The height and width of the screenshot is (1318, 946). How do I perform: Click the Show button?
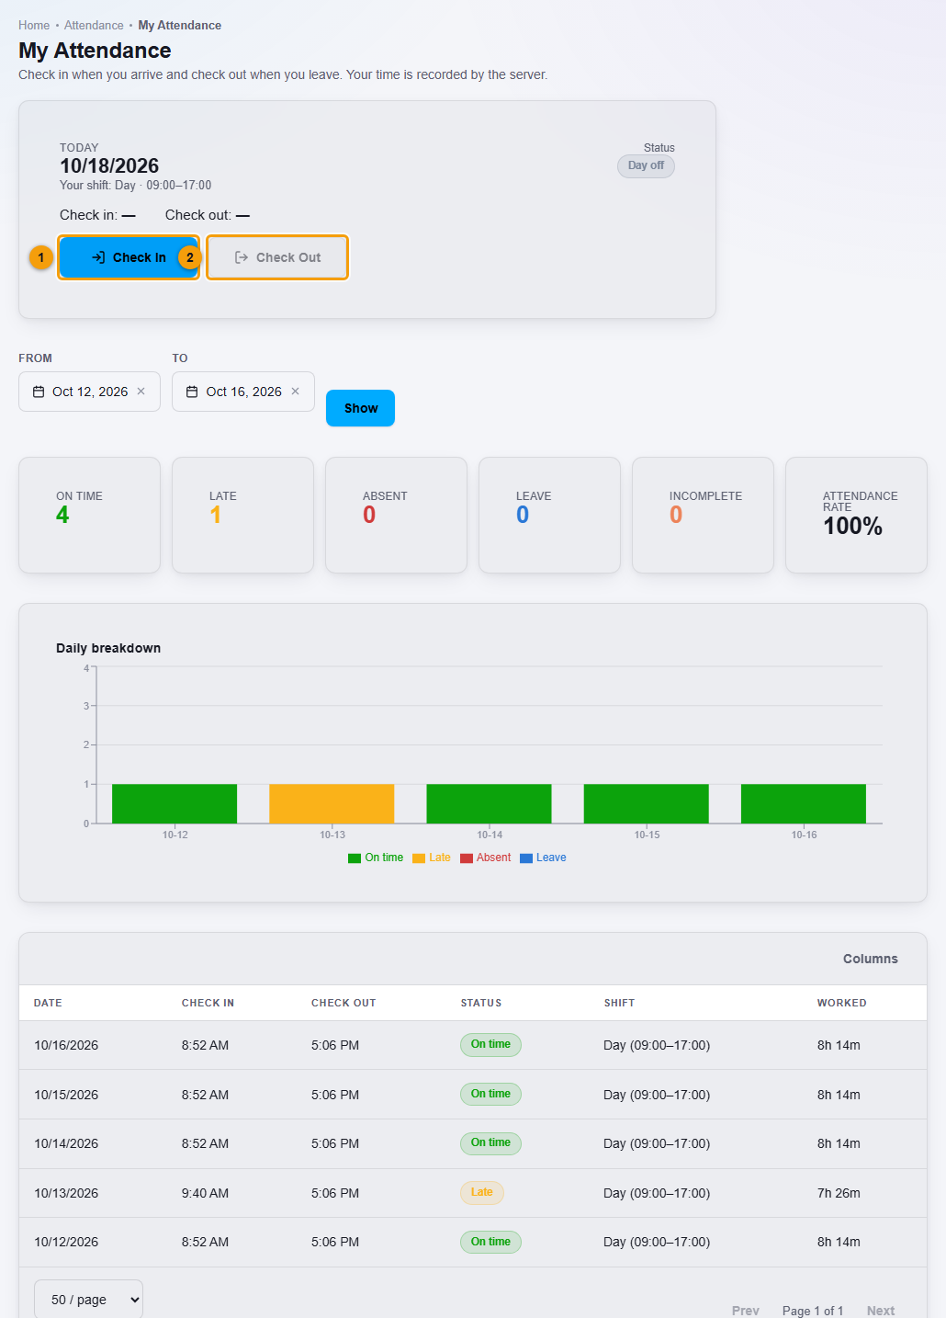pos(361,408)
